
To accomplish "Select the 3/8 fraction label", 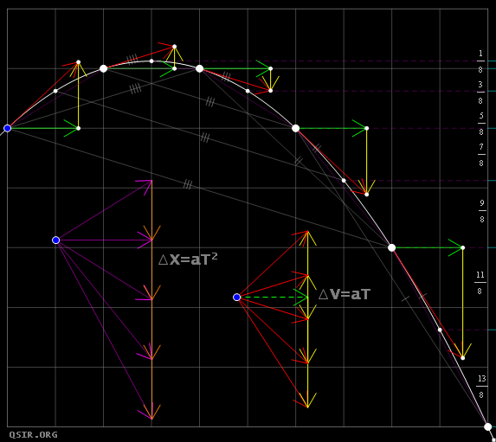I will pyautogui.click(x=480, y=93).
